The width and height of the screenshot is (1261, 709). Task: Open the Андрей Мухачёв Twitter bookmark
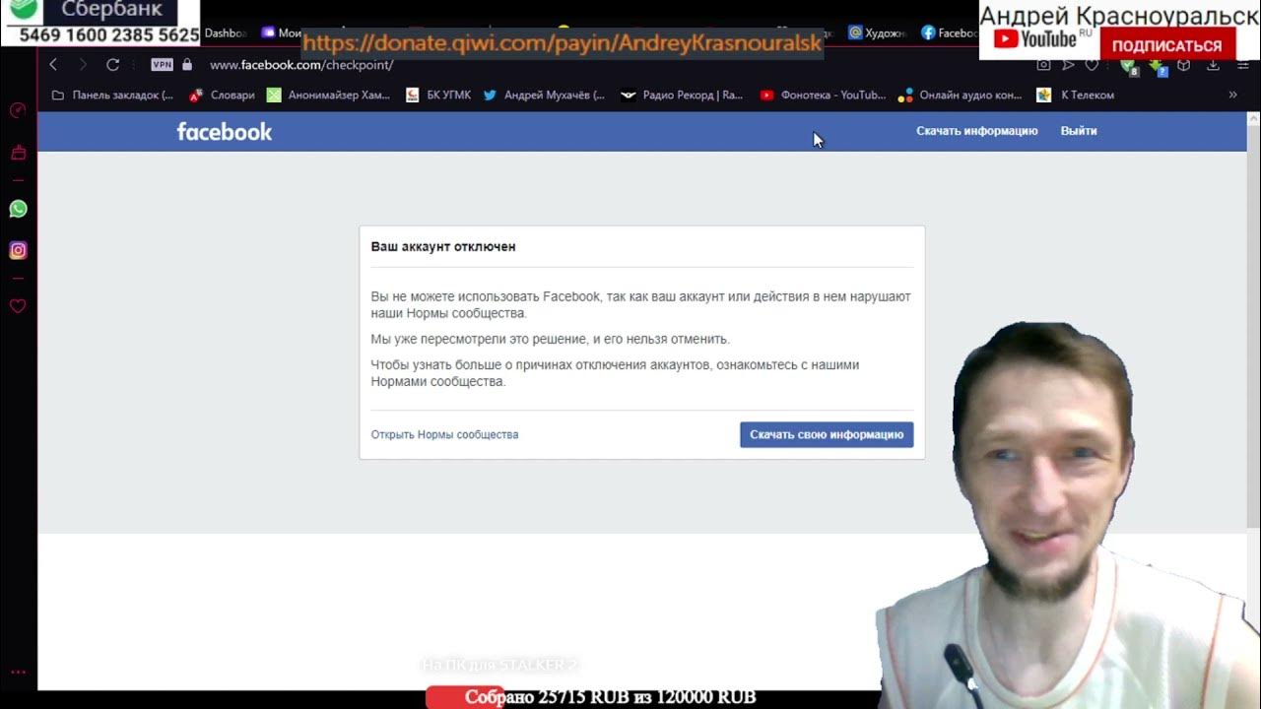544,96
